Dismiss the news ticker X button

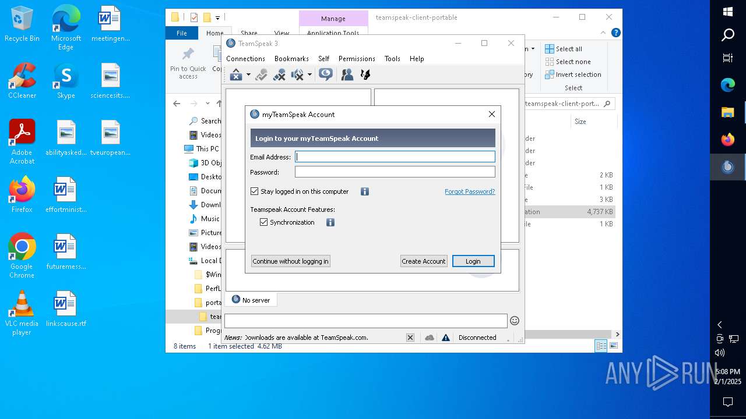pyautogui.click(x=410, y=338)
